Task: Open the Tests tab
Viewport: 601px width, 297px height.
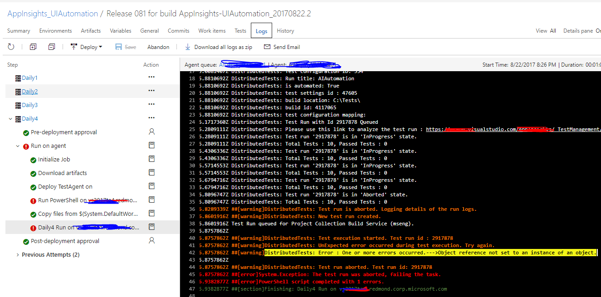Action: click(x=240, y=31)
